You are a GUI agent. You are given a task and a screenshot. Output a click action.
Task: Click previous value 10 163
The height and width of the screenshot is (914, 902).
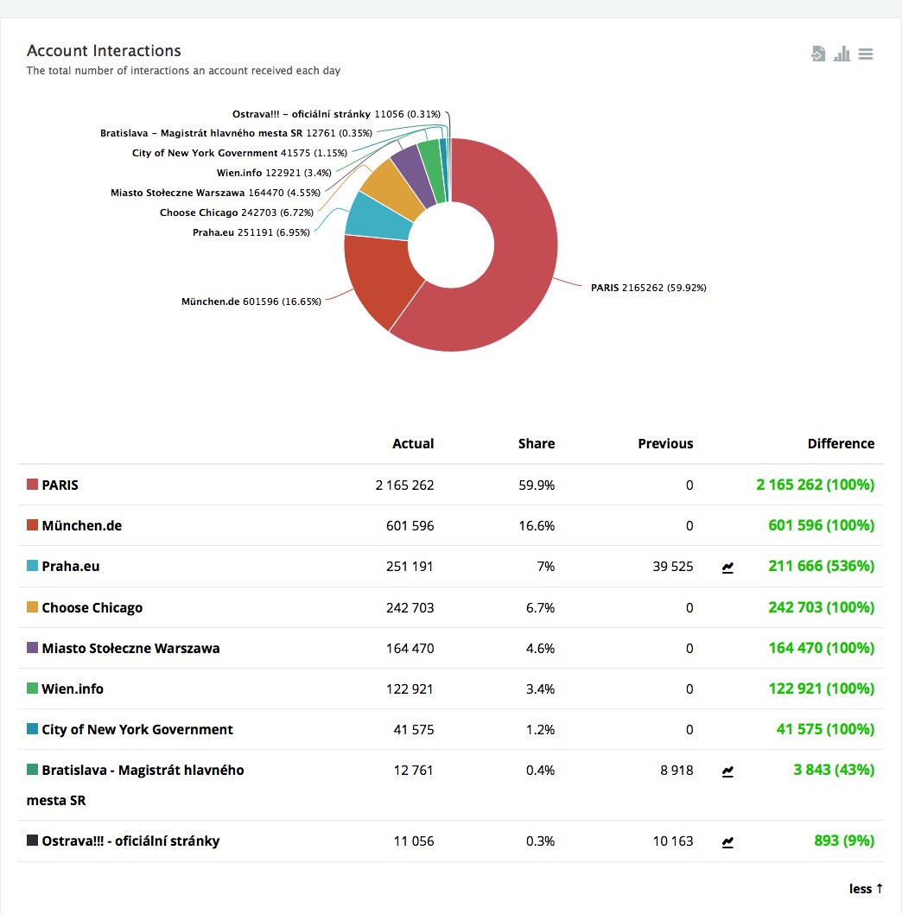point(673,841)
